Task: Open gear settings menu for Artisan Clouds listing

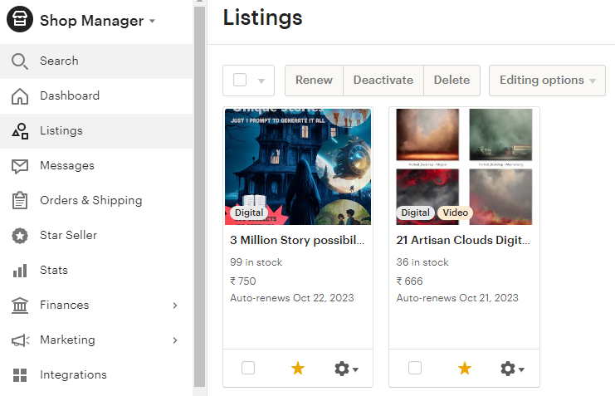Action: pyautogui.click(x=512, y=369)
